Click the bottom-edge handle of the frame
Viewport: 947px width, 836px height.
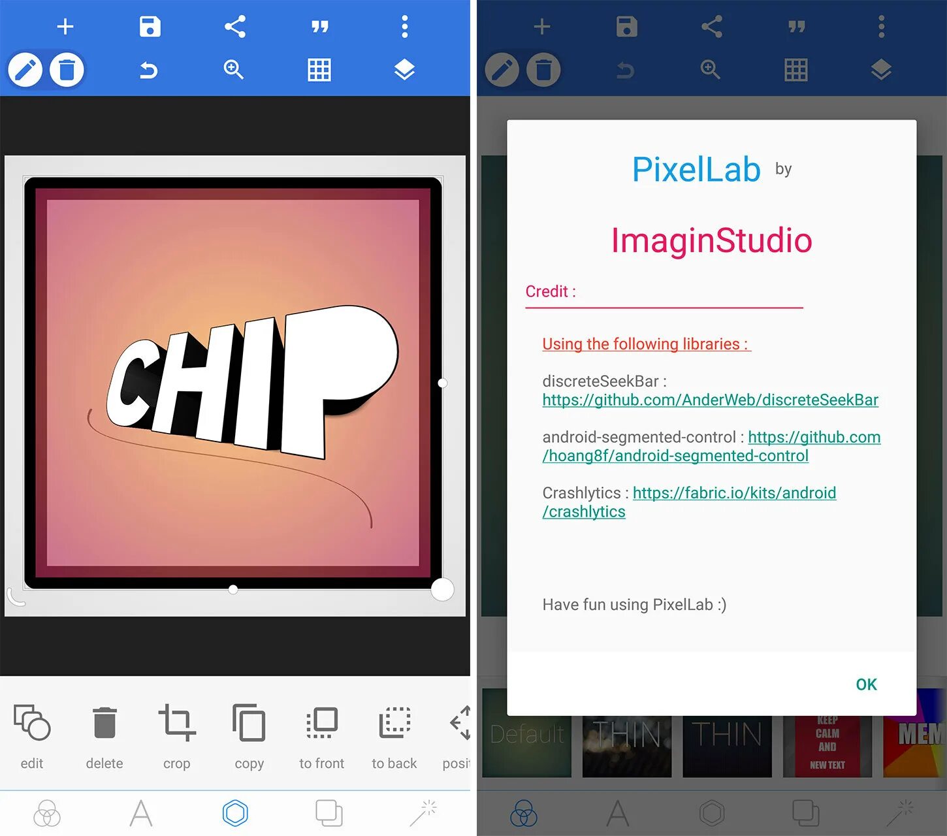coord(233,589)
